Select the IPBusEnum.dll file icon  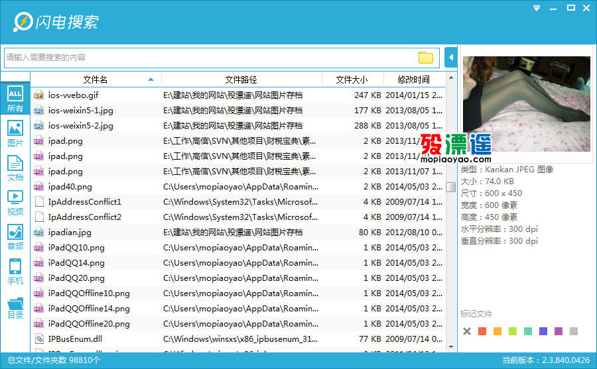pyautogui.click(x=38, y=339)
